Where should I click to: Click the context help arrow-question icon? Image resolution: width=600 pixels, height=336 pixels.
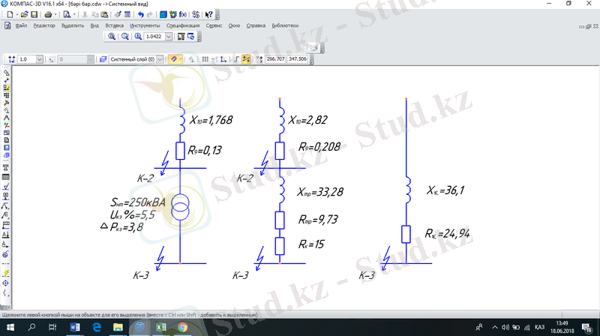(208, 14)
